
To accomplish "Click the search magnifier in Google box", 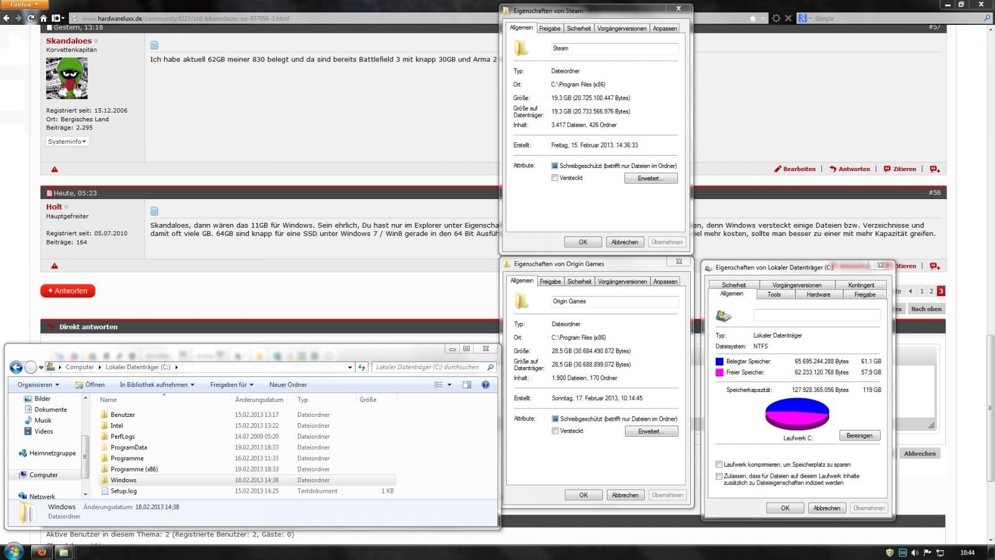I will tap(987, 18).
